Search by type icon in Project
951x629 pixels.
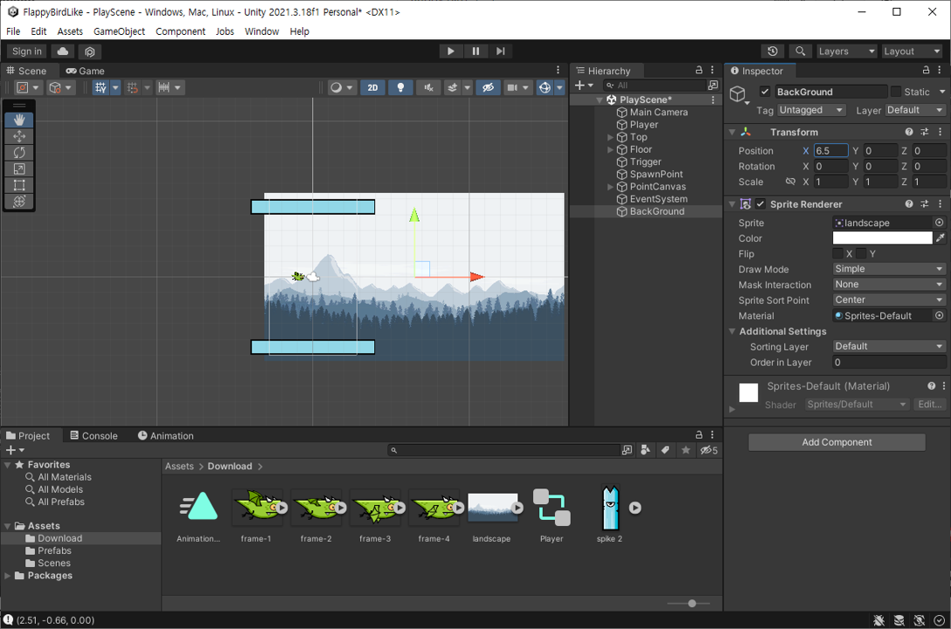[646, 450]
